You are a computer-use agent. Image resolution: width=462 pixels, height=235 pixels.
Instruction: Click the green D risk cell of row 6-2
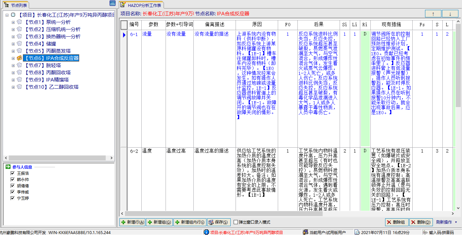tap(365, 179)
